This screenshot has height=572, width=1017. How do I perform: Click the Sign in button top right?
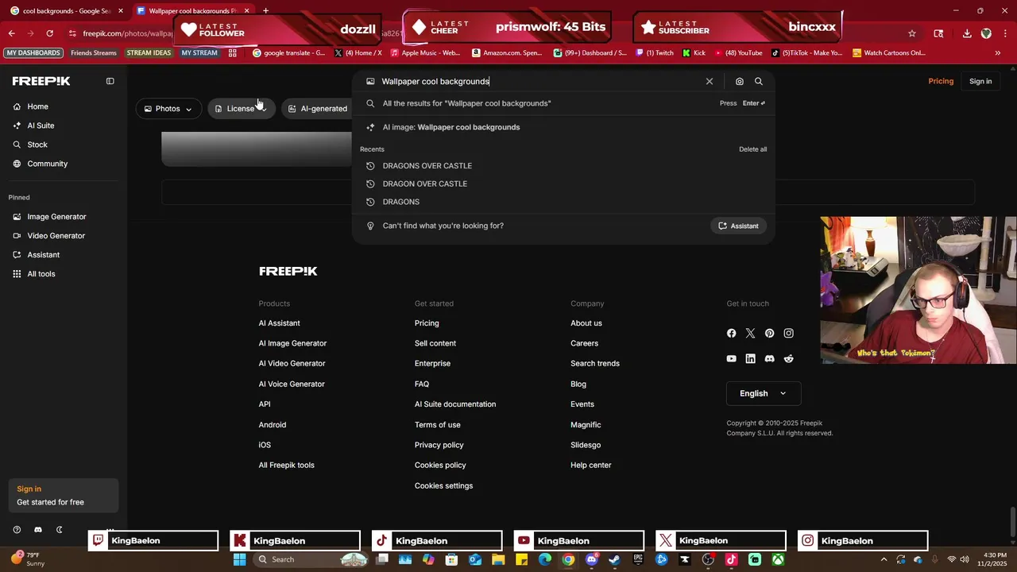click(x=980, y=81)
